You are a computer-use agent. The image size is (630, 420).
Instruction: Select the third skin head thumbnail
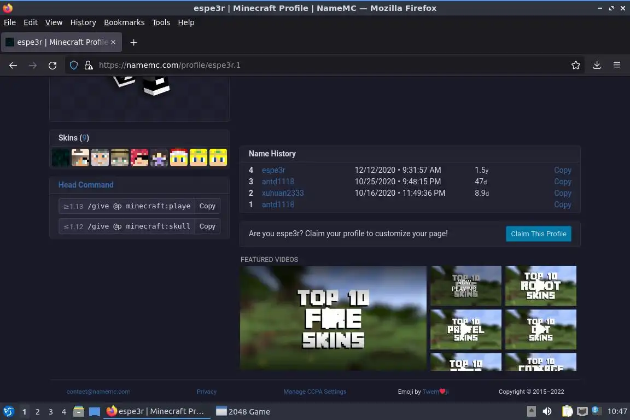(100, 157)
